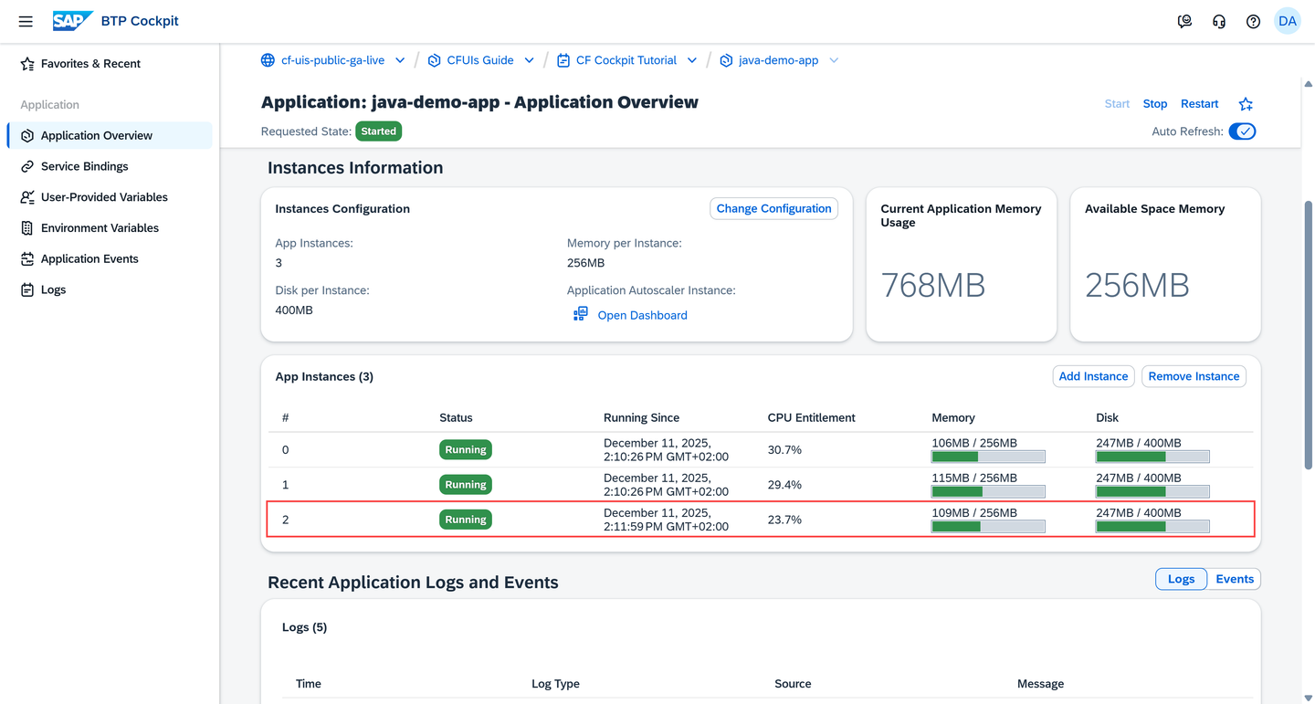This screenshot has width=1315, height=704.
Task: Click the CPU Entitlement column header
Action: click(x=811, y=417)
